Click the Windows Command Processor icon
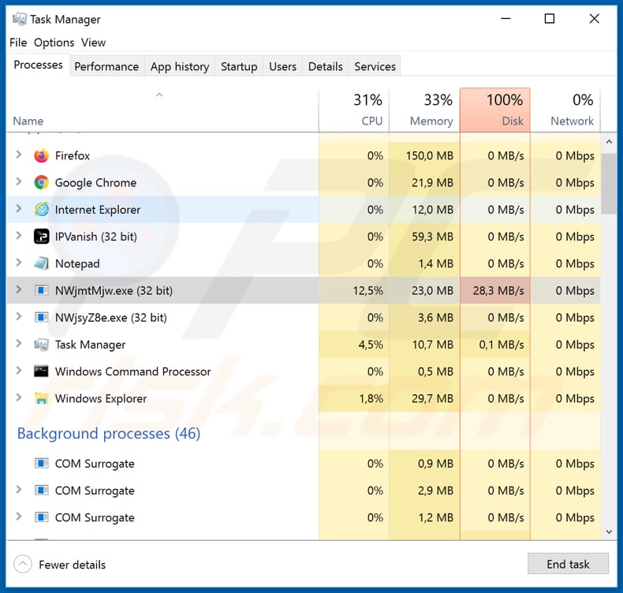Viewport: 623px width, 593px height. pos(41,371)
